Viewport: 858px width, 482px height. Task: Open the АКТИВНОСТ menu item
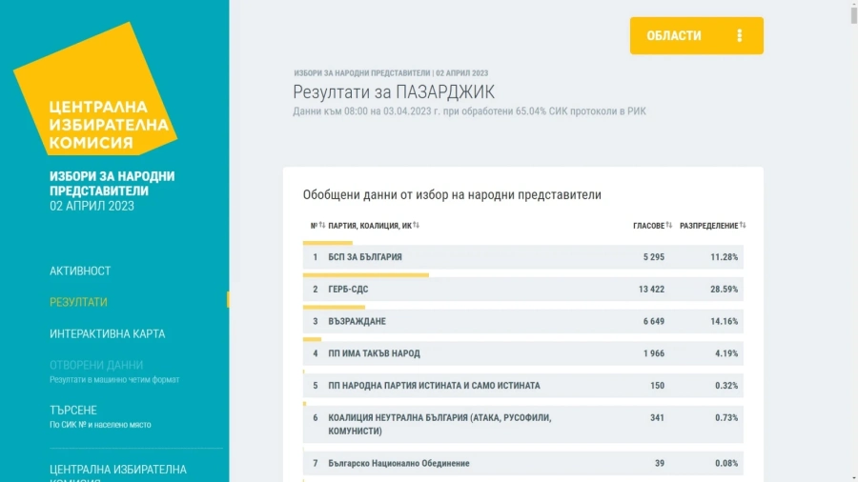[80, 271]
